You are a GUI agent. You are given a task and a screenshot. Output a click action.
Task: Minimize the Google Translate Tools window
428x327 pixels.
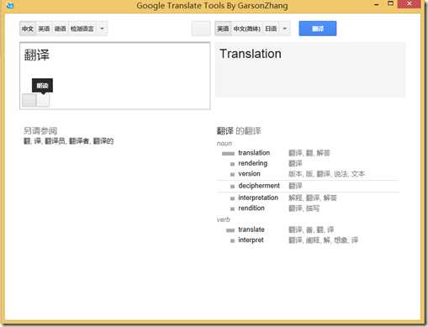(x=377, y=4)
